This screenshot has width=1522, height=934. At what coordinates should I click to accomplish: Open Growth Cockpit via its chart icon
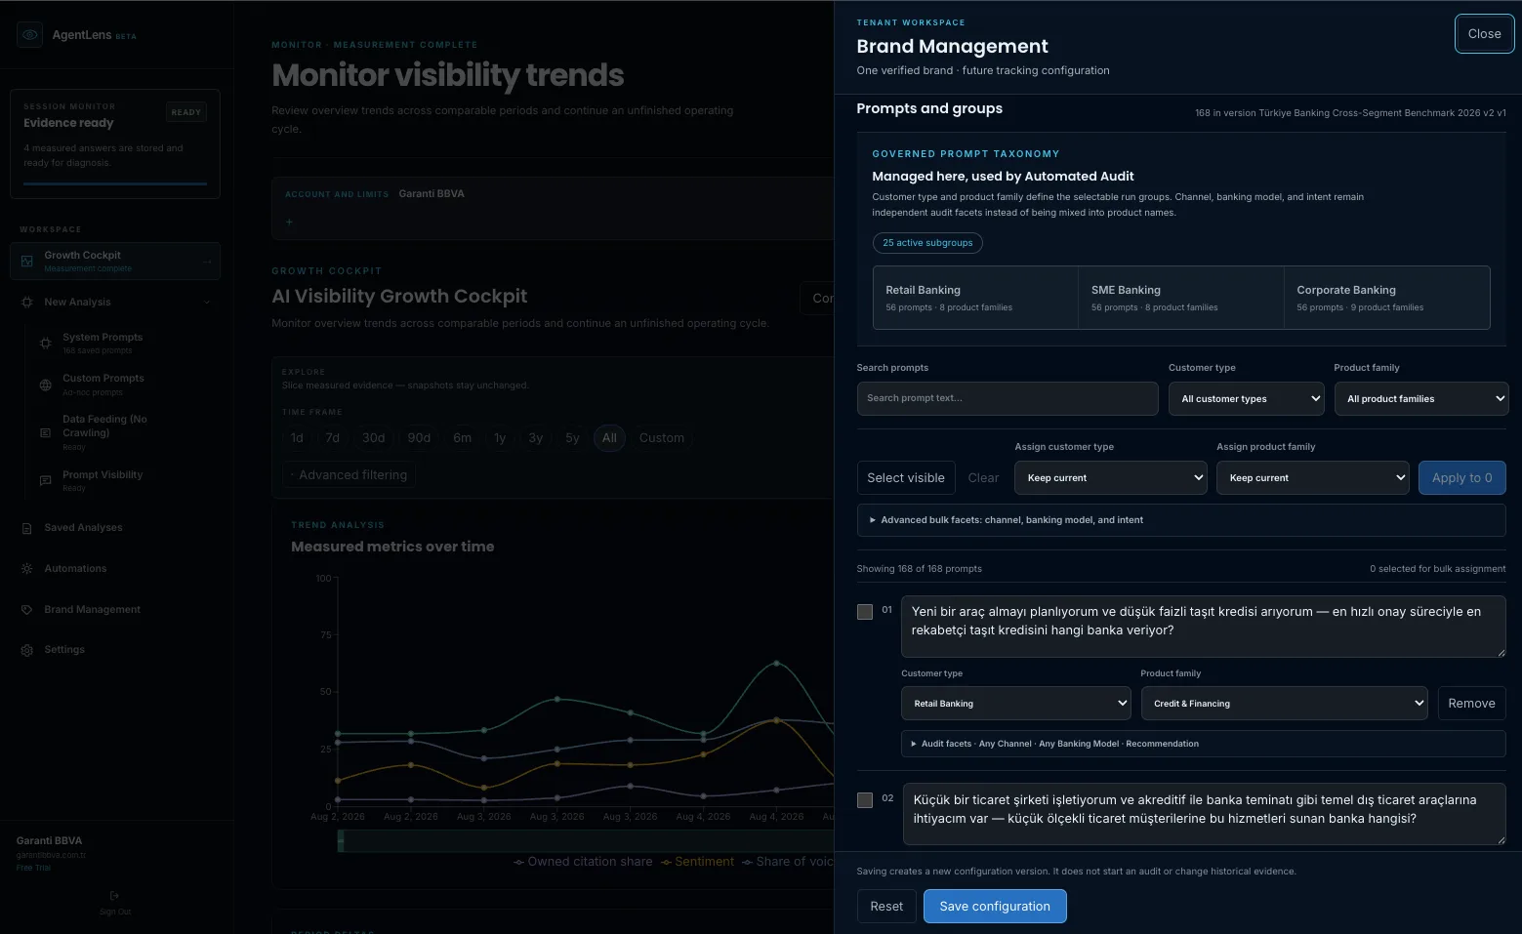coord(27,262)
